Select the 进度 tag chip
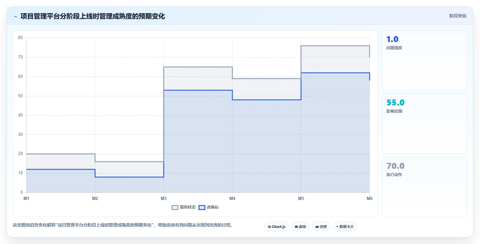 [x=321, y=227]
